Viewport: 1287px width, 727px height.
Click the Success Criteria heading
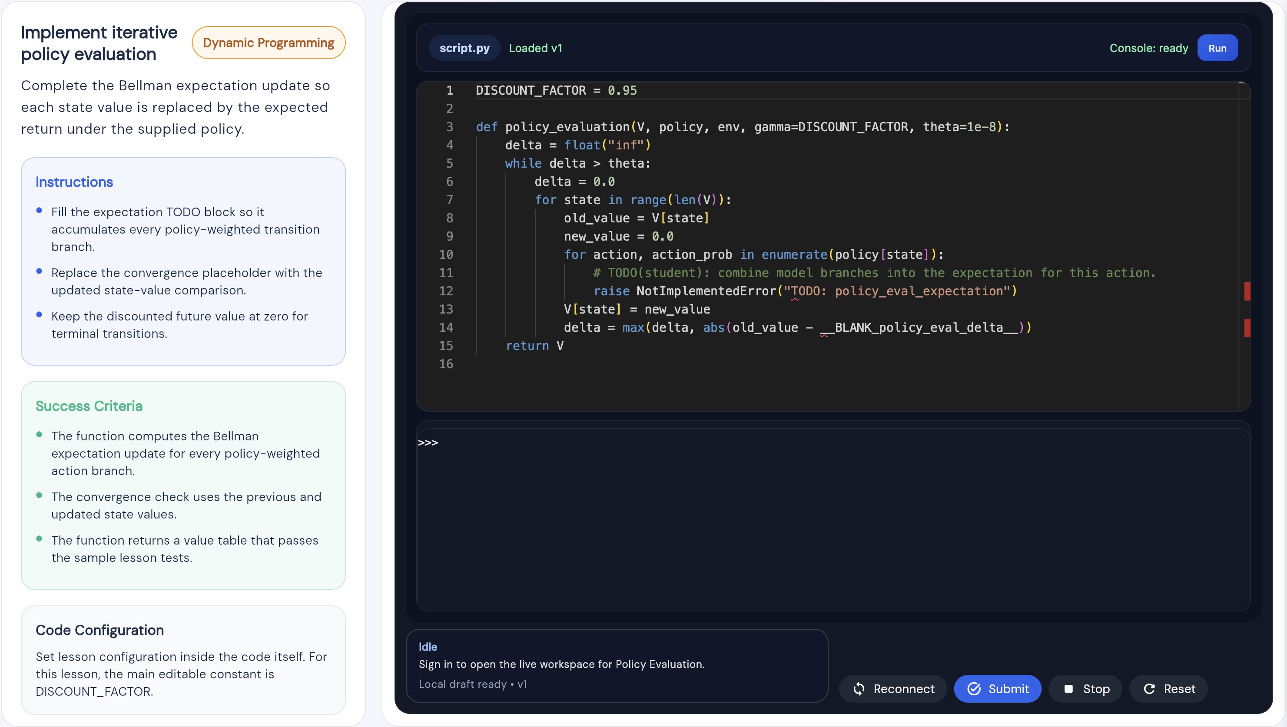click(x=89, y=406)
